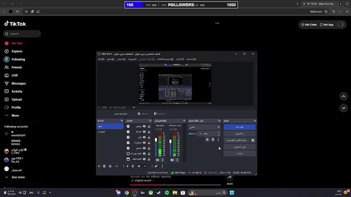The image size is (351, 197).
Task: Open desktop audio channel options menu
Action: [177, 160]
